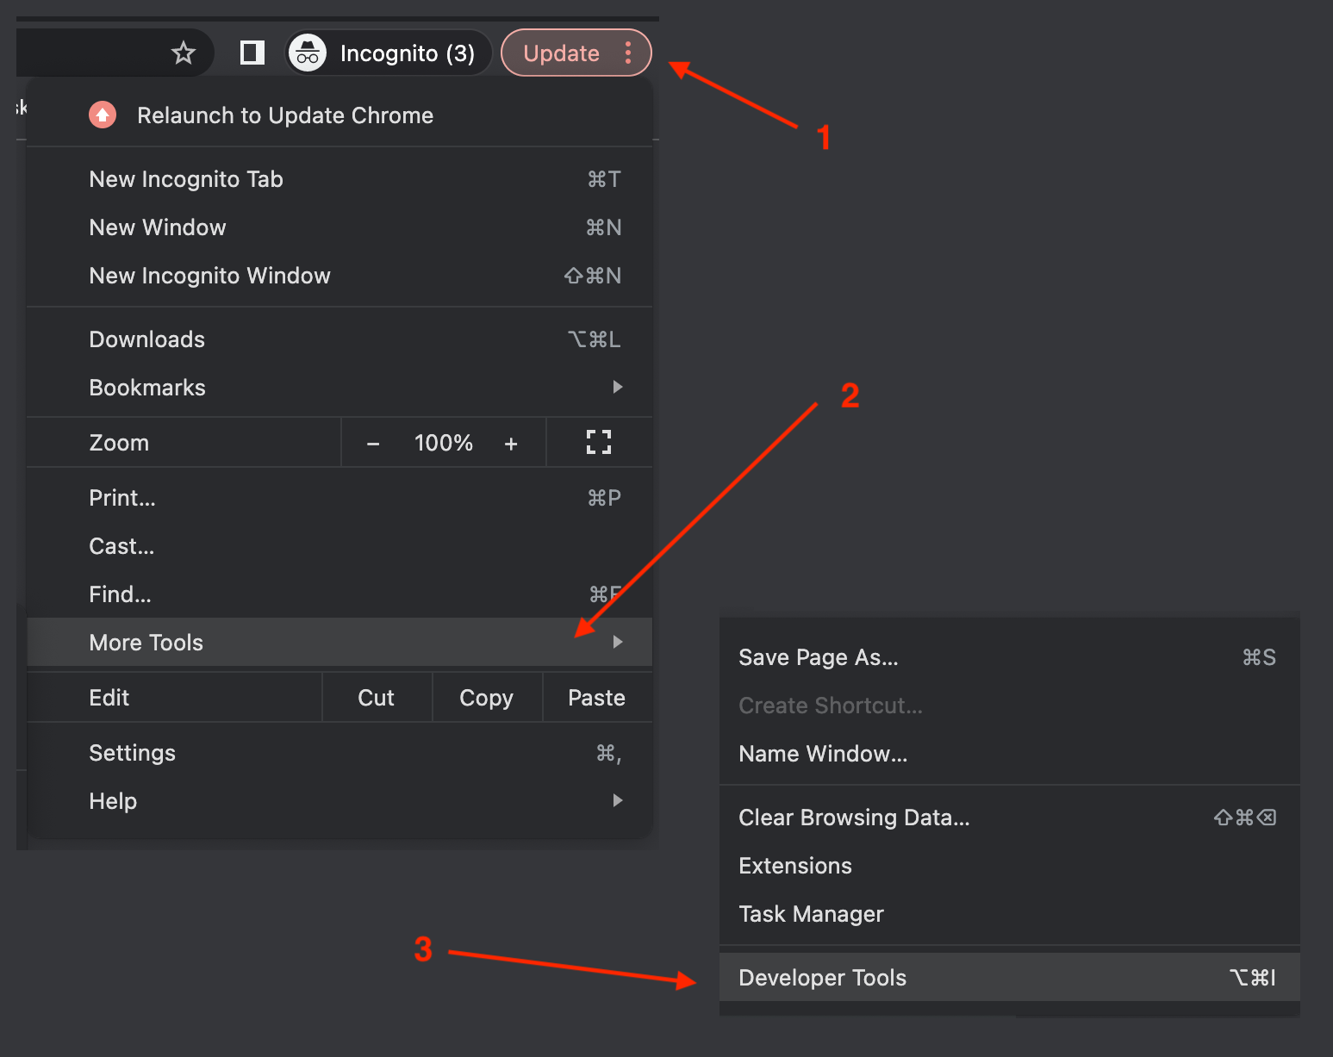Click the Paste button
Image resolution: width=1333 pixels, height=1057 pixels.
(x=596, y=698)
